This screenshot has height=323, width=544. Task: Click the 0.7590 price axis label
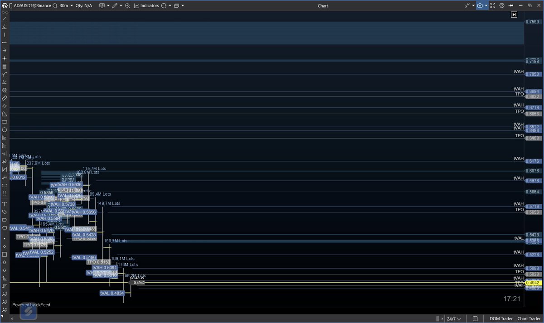[532, 22]
